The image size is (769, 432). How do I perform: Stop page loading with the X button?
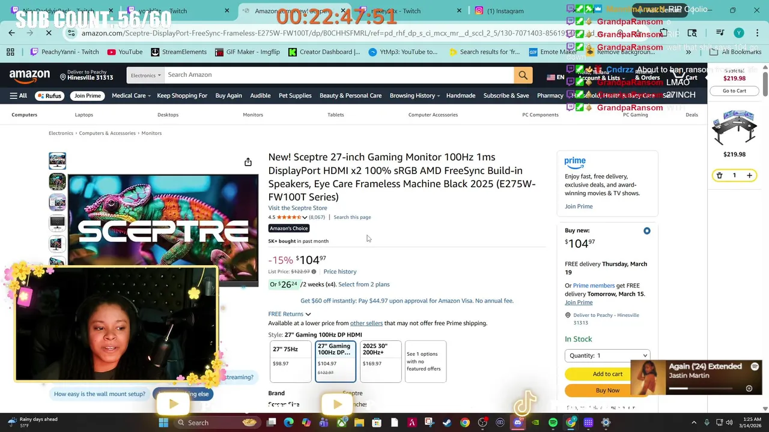click(49, 33)
